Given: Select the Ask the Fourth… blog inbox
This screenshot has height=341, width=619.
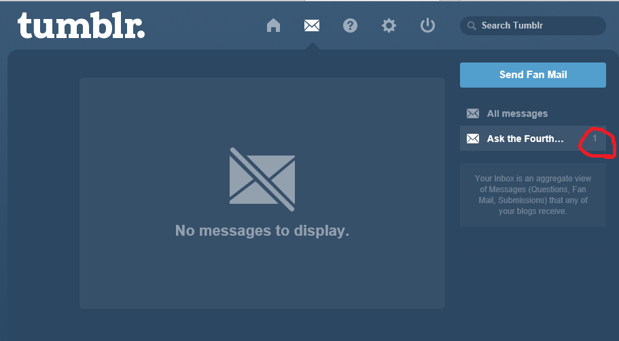Looking at the screenshot, I should (x=525, y=139).
